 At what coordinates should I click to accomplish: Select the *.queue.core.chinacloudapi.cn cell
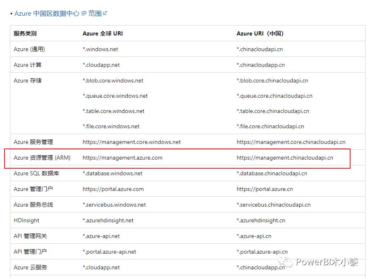tap(275, 96)
